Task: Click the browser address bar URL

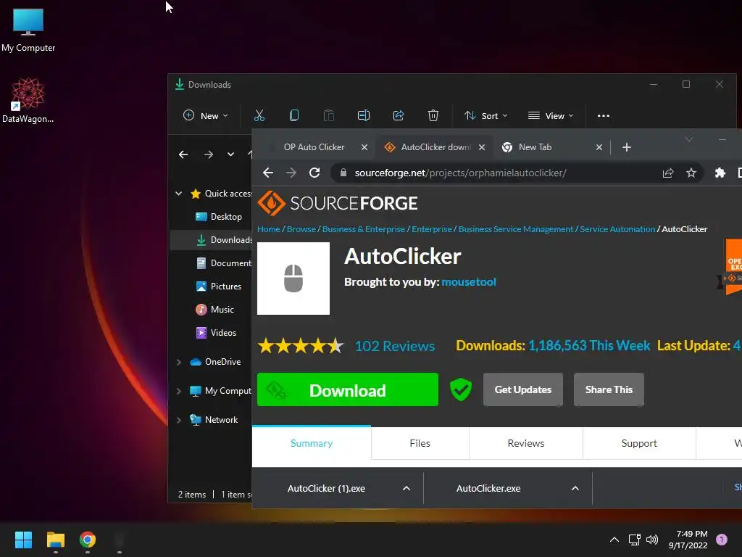Action: tap(460, 173)
